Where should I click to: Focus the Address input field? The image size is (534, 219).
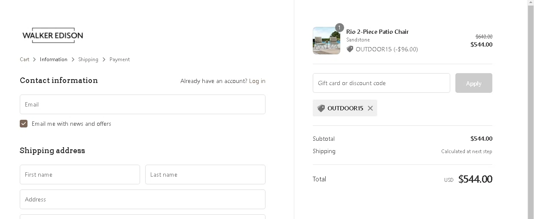[x=142, y=199]
